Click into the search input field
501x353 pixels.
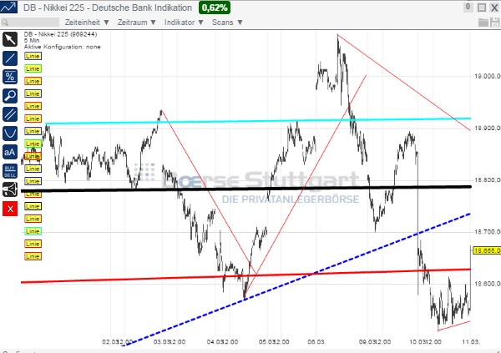point(30,23)
